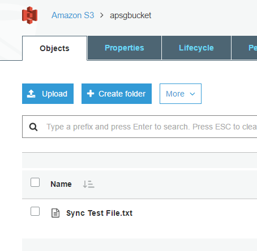The height and width of the screenshot is (251, 257).
Task: Go to Amazon S3 breadcrumb link
Action: tap(73, 15)
